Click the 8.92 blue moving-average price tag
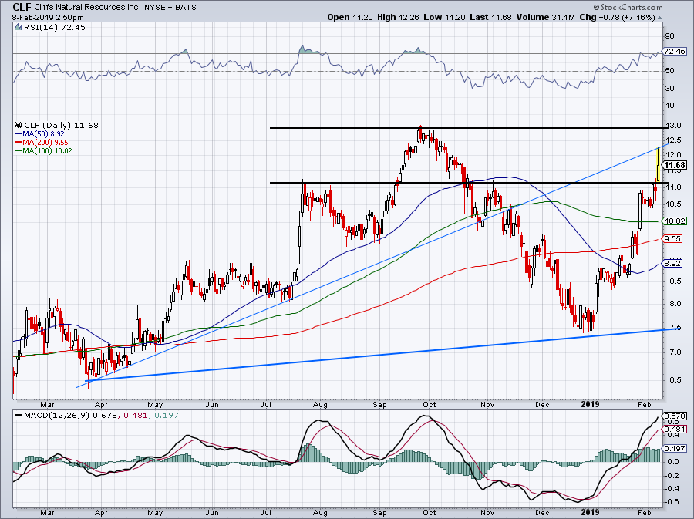This screenshot has height=519, width=694. click(673, 264)
